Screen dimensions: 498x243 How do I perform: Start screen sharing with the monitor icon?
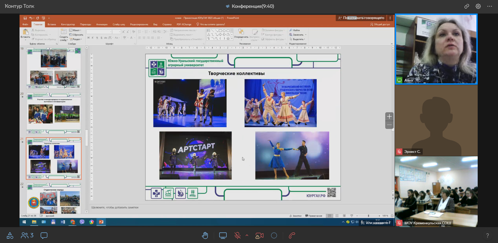(x=223, y=236)
